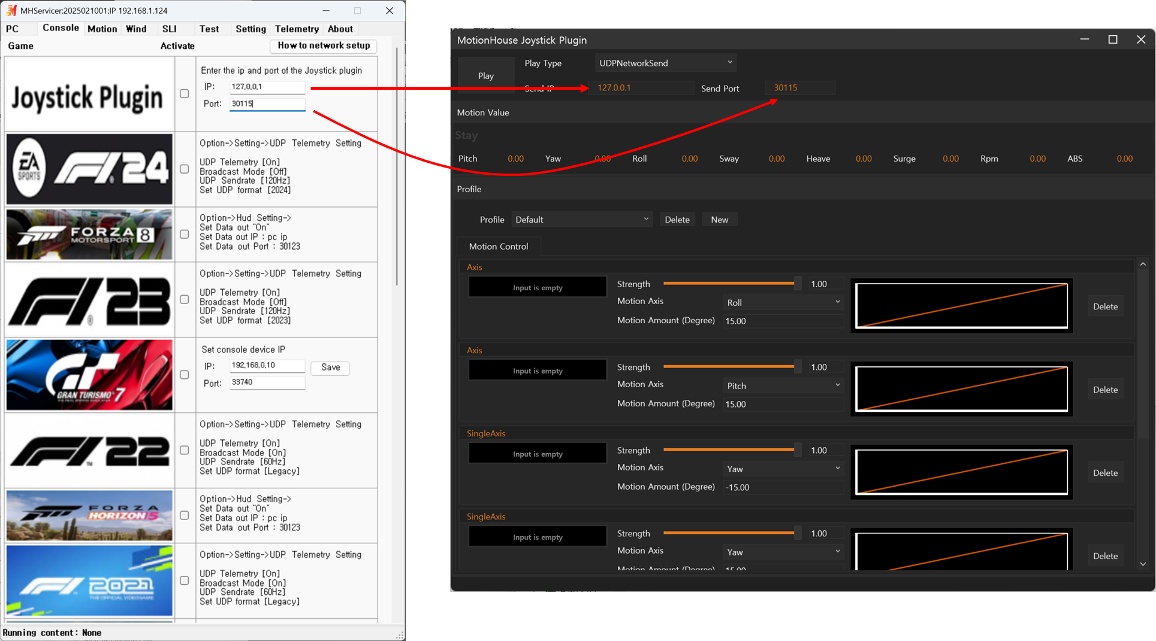Click the Send Port 30115 field
The height and width of the screenshot is (641, 1156).
click(x=800, y=88)
